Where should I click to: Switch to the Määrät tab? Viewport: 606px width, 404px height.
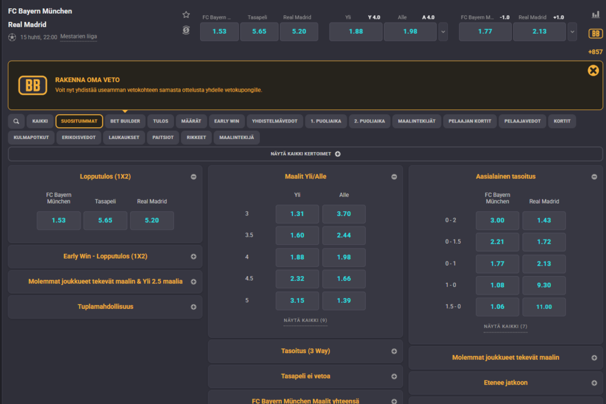pyautogui.click(x=191, y=121)
